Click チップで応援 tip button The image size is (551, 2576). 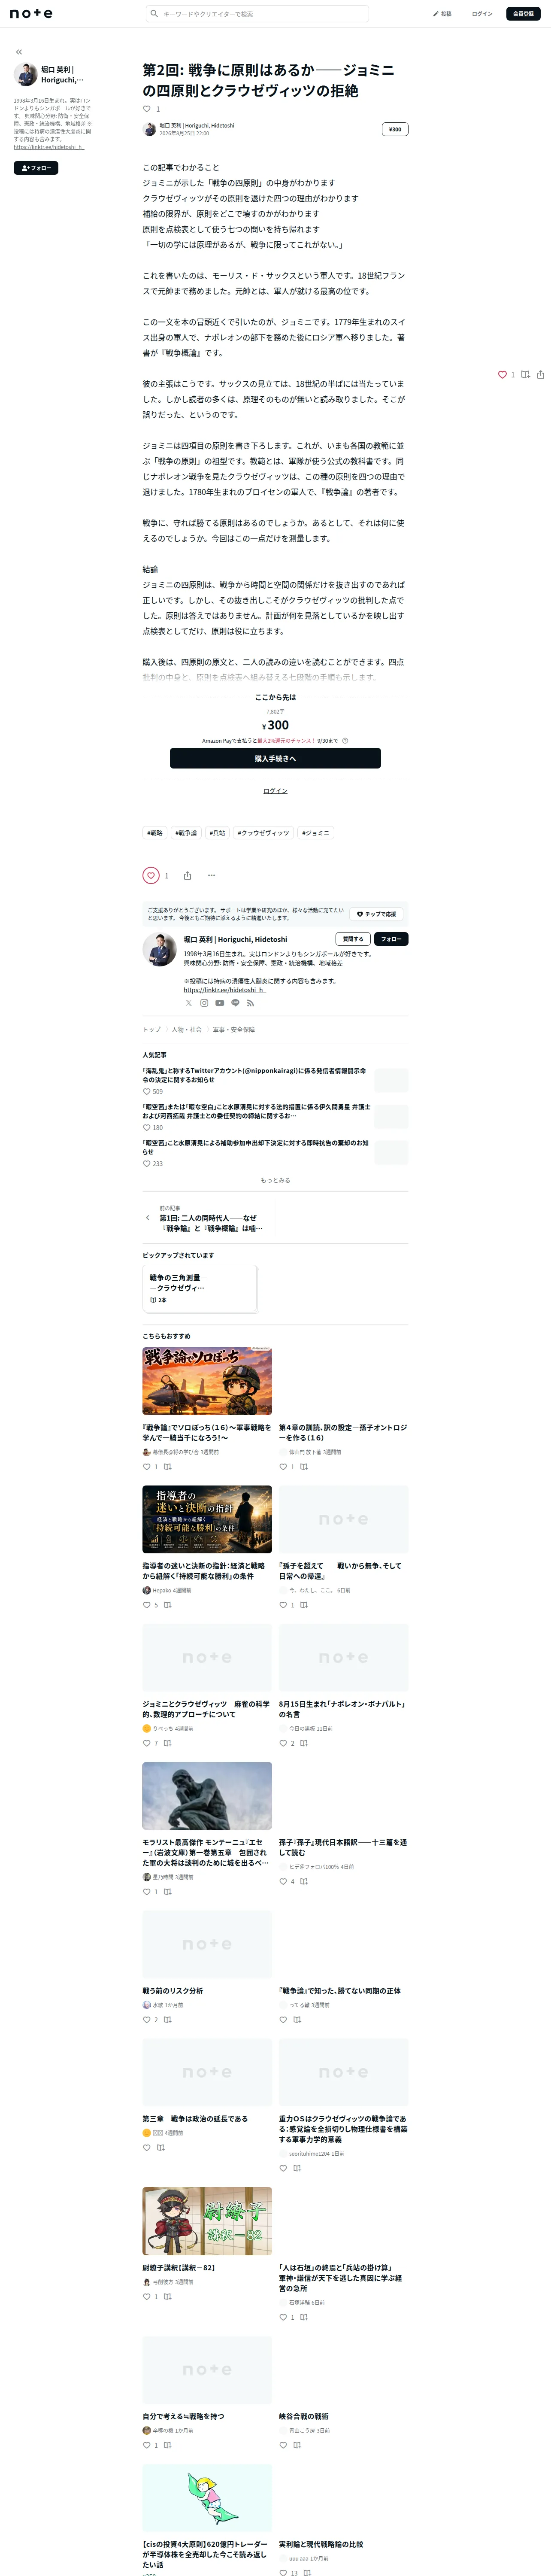coord(377,914)
